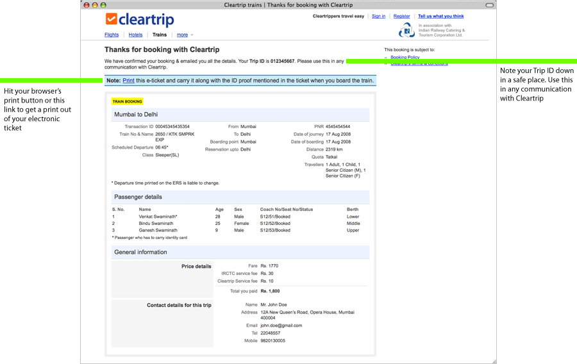The height and width of the screenshot is (364, 577).
Task: Click the Trip ID 012345667
Action: (282, 61)
